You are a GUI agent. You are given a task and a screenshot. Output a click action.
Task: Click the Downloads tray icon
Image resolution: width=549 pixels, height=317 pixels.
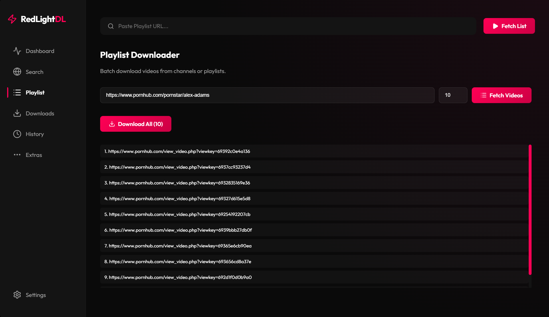coord(17,113)
